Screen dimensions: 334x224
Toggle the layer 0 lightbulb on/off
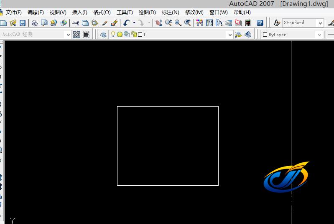(113, 35)
